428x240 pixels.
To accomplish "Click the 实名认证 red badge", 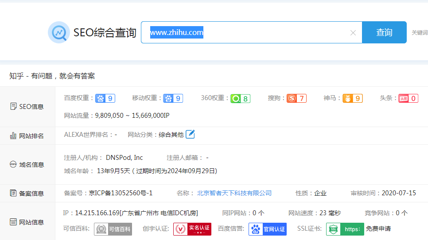I will click(x=192, y=229).
